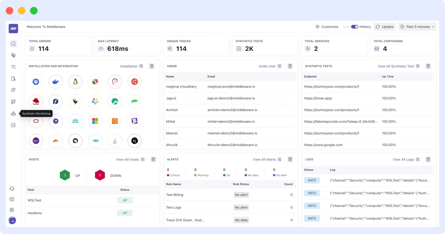Click the Total Containers card

pyautogui.click(x=403, y=46)
